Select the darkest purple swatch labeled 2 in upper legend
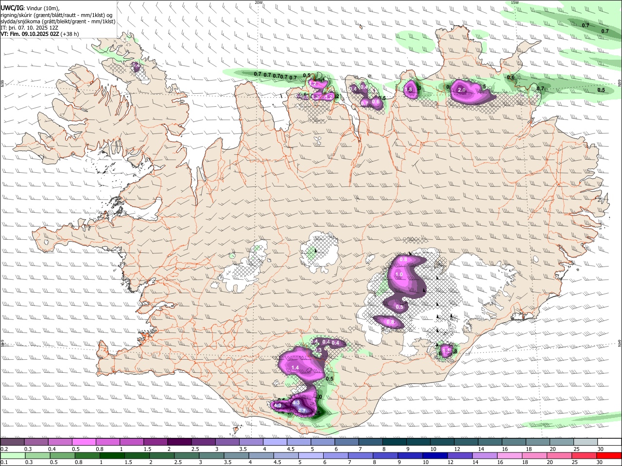This screenshot has width=622, height=466. (179, 442)
